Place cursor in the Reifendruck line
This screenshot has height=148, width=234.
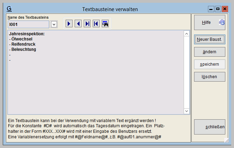24,44
